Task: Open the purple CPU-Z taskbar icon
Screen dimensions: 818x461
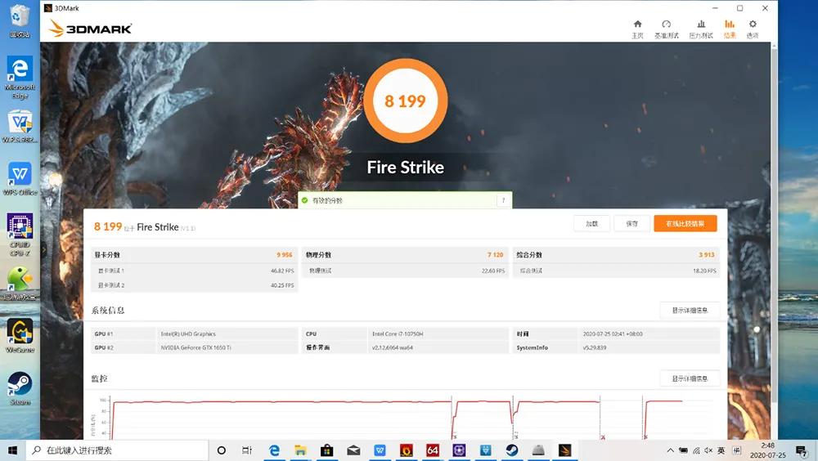Action: point(459,450)
